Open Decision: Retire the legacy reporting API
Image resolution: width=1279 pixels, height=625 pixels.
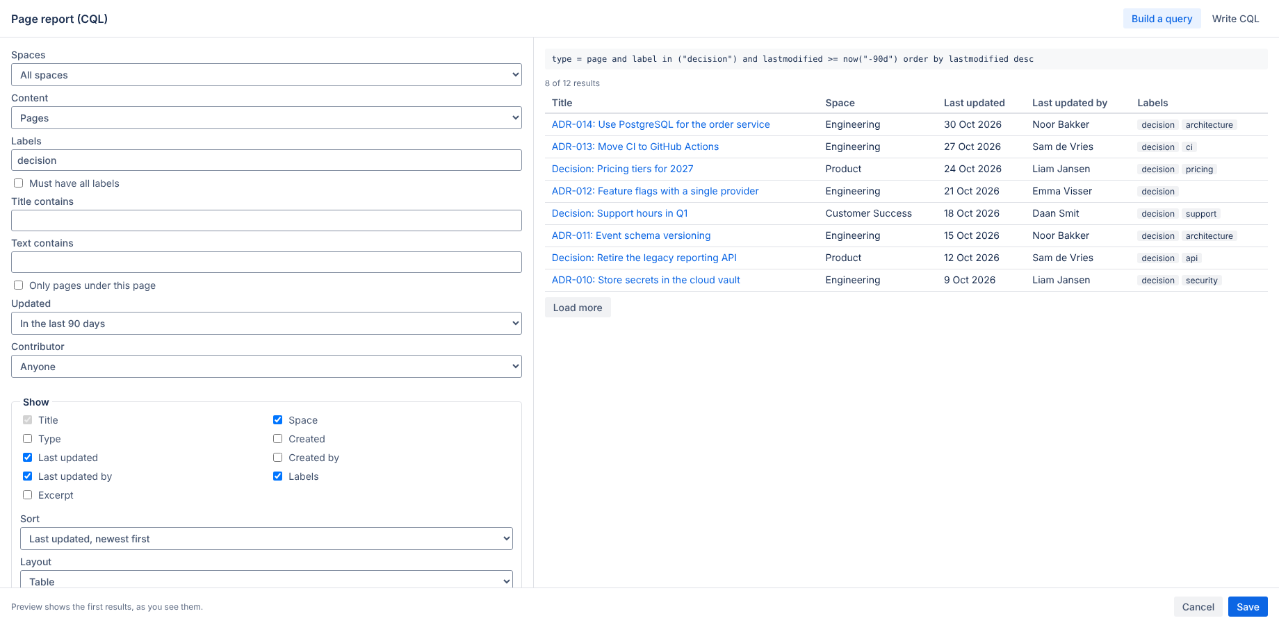tap(644, 258)
